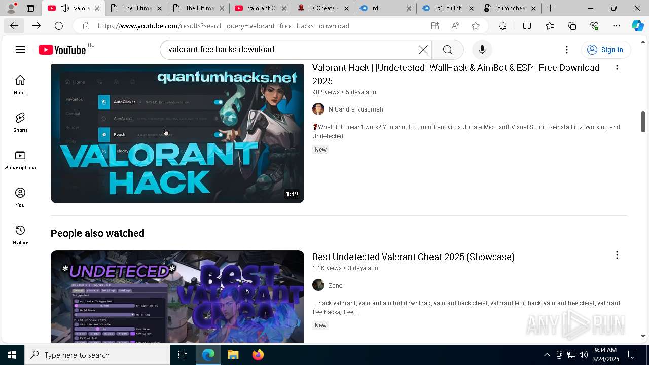The image size is (649, 365).
Task: Click the page vertical scrollbar thumb
Action: pyautogui.click(x=643, y=121)
